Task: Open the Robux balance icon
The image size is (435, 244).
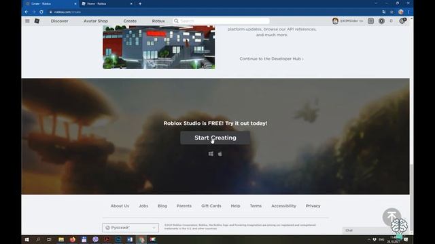Action: (381, 21)
